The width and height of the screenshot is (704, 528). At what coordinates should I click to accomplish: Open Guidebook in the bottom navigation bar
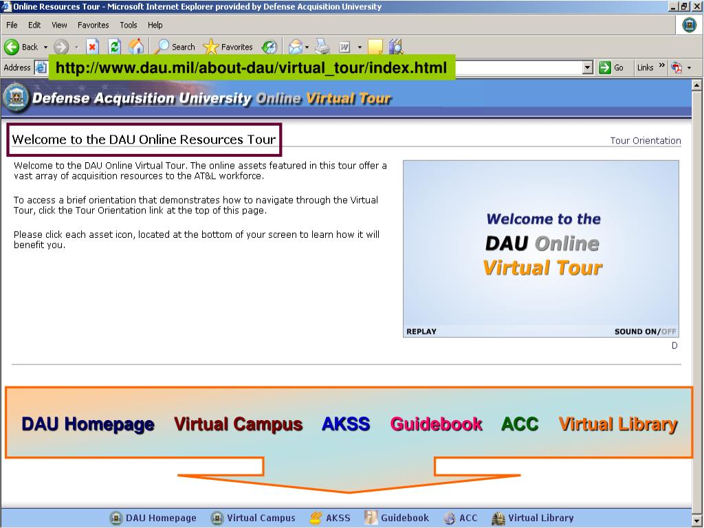tap(397, 518)
